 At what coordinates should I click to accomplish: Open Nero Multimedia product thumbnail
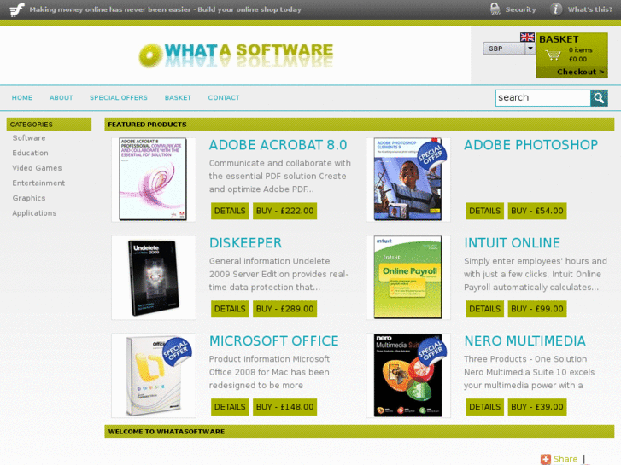pos(408,375)
